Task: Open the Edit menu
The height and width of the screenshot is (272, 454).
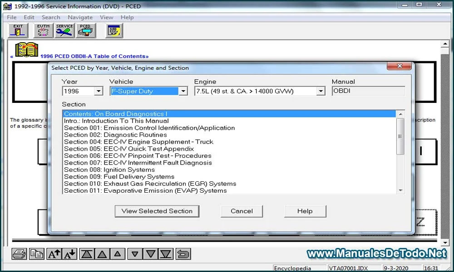Action: 29,17
